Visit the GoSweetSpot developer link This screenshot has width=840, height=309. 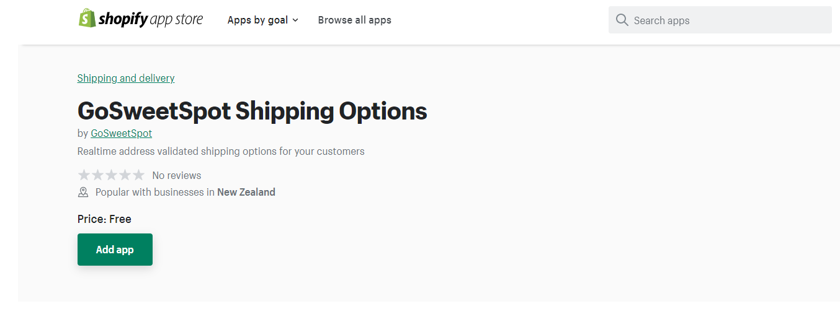pyautogui.click(x=121, y=133)
